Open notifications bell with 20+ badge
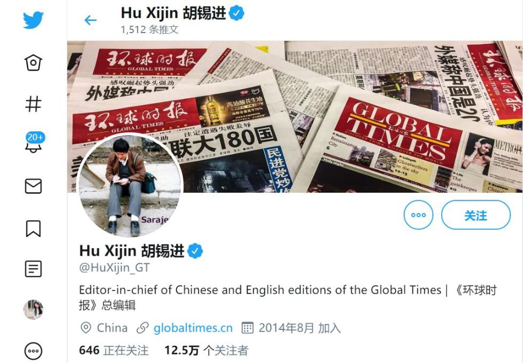Image resolution: width=523 pixels, height=363 pixels. 35,143
